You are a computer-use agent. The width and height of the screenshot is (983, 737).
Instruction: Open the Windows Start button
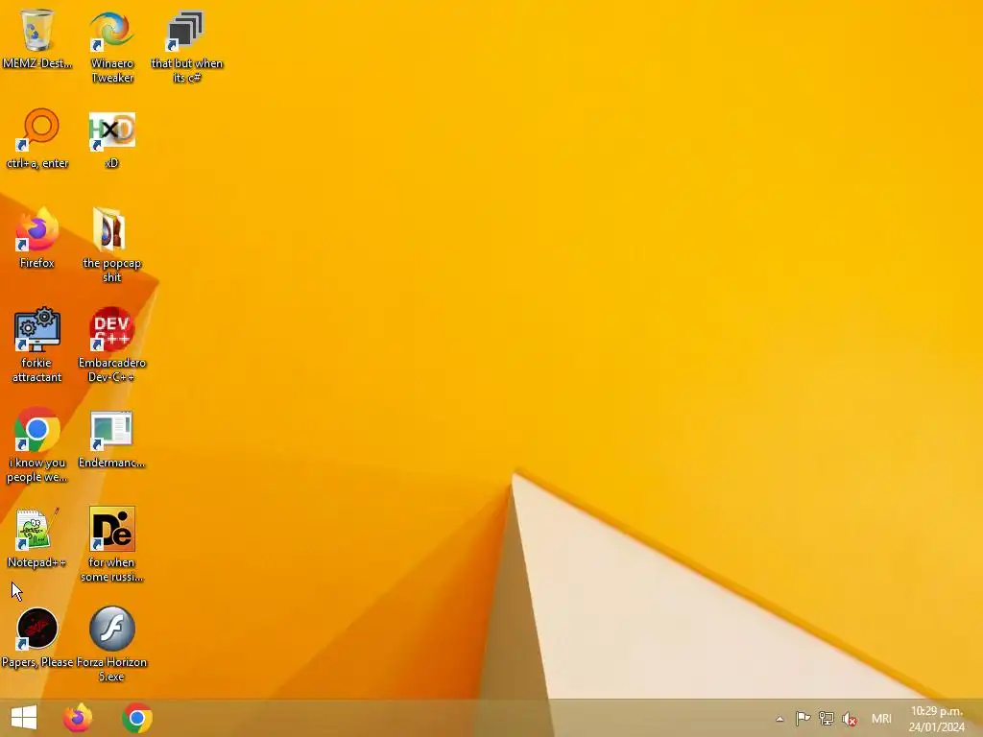pos(24,718)
